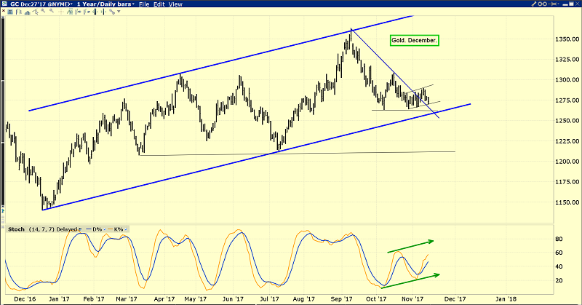Toggle the Stoch Delayed indicator checkbox
Image resolution: width=582 pixels, height=305 pixels.
(80, 229)
